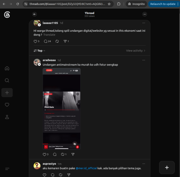Open the Home feed from the sidebar

[x=7, y=68]
